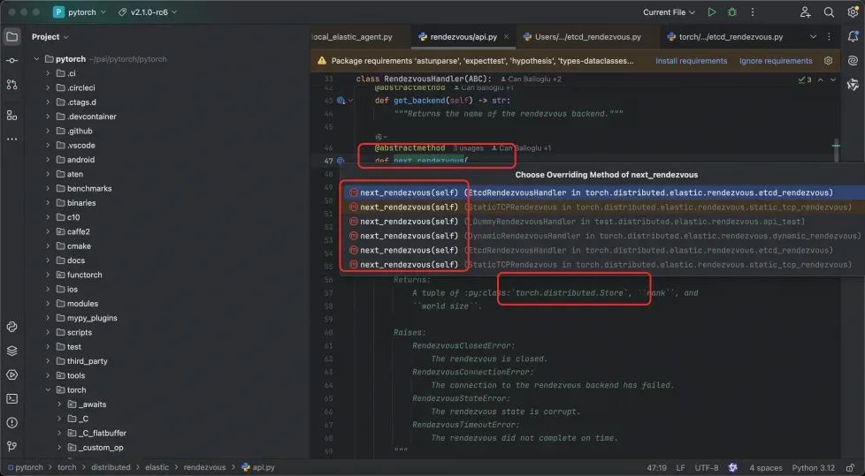Open the pytorch project dropdown
The width and height of the screenshot is (865, 476).
pos(79,12)
